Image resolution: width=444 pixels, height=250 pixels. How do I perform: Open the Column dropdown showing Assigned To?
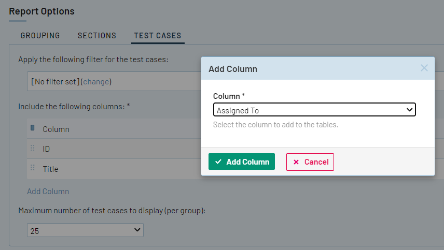(x=314, y=110)
